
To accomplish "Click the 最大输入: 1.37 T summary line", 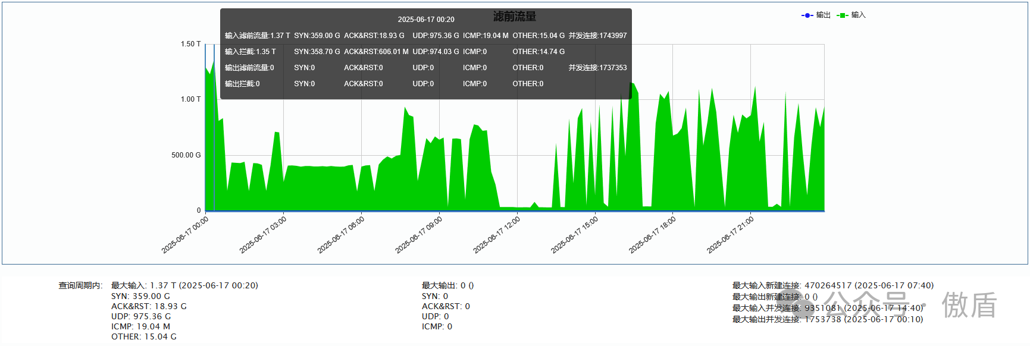I will coord(184,285).
